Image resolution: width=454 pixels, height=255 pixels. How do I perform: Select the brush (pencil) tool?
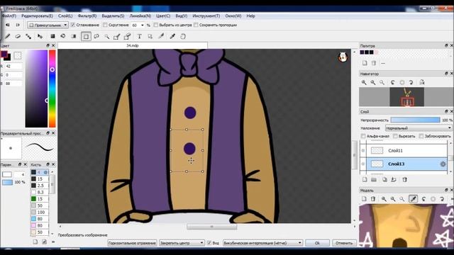(8, 36)
